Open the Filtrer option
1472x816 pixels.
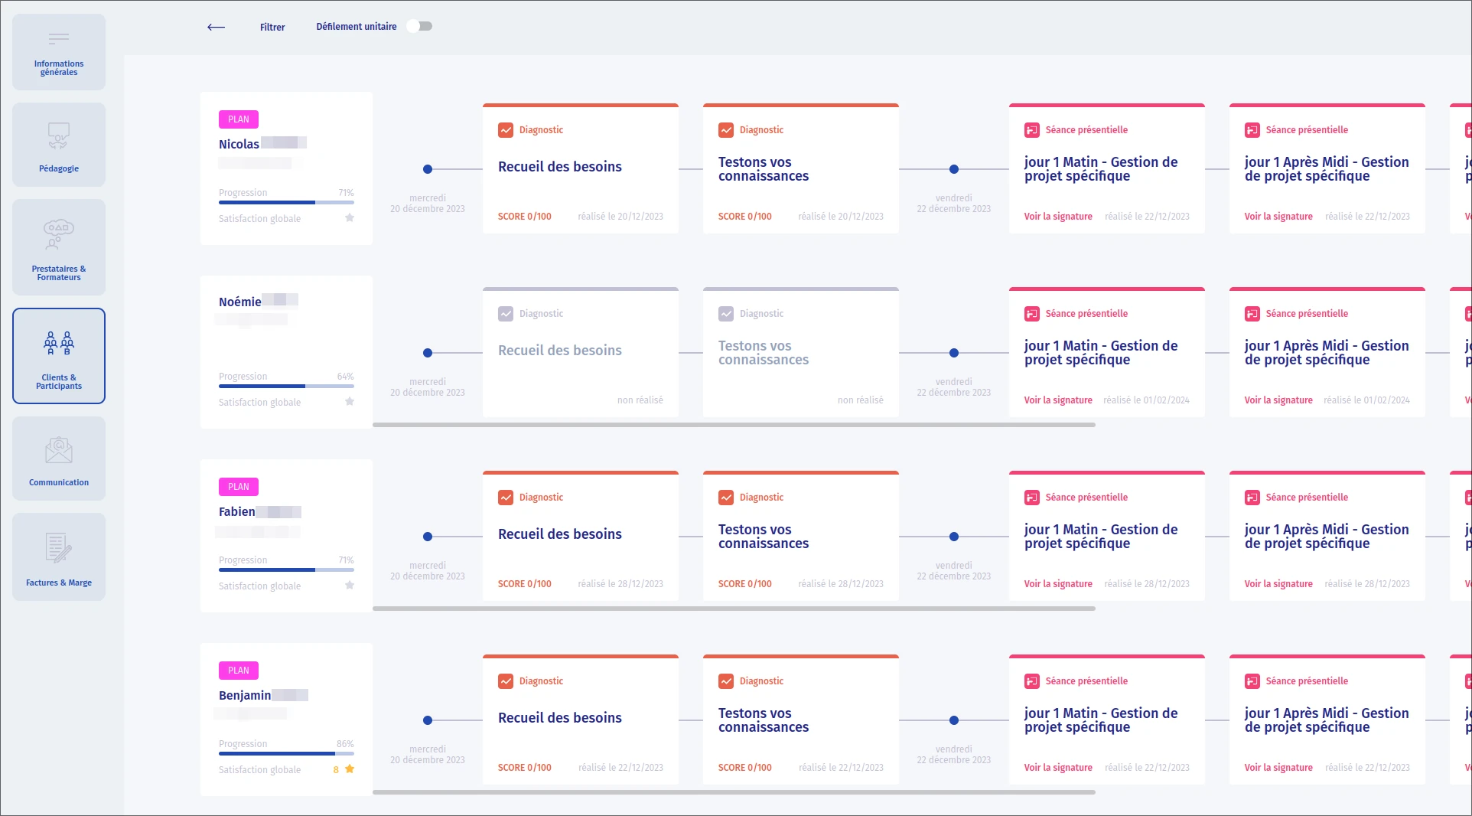pyautogui.click(x=272, y=27)
